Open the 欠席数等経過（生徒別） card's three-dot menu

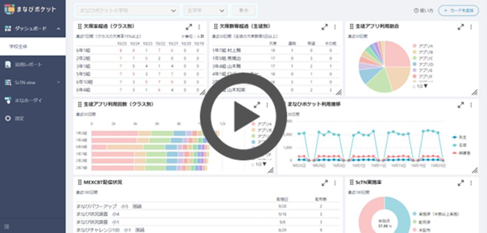tap(335, 27)
